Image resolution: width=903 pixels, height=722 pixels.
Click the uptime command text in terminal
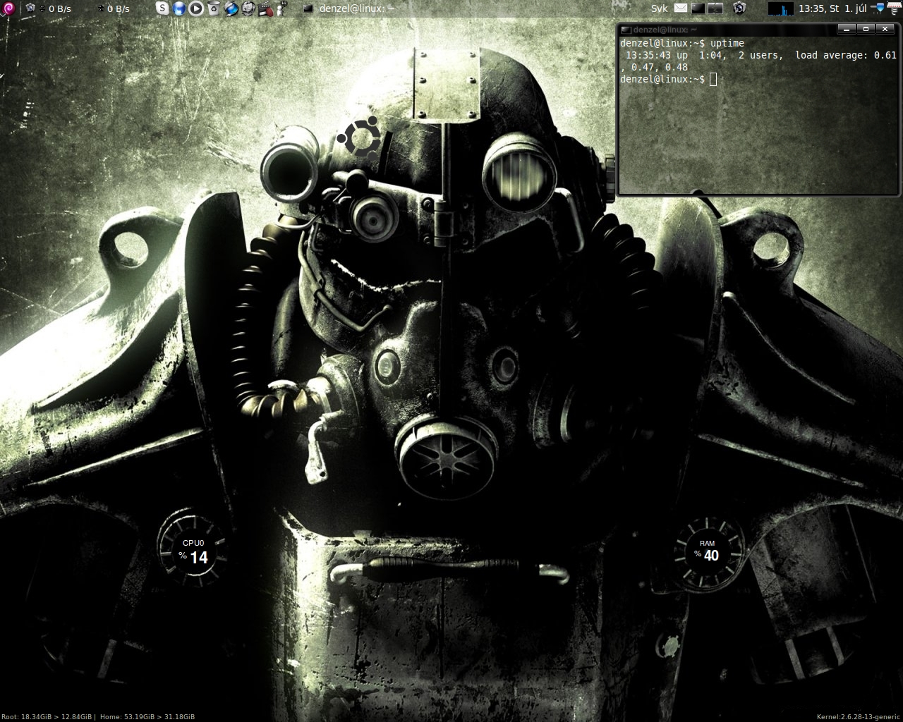pos(727,43)
